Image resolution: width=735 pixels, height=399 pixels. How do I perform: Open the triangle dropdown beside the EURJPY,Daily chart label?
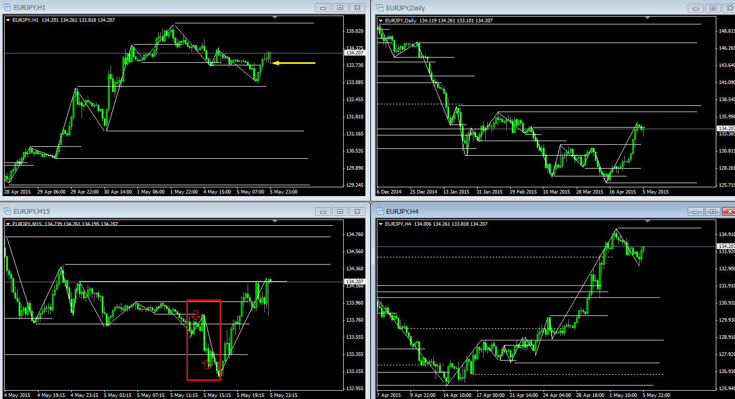click(380, 20)
